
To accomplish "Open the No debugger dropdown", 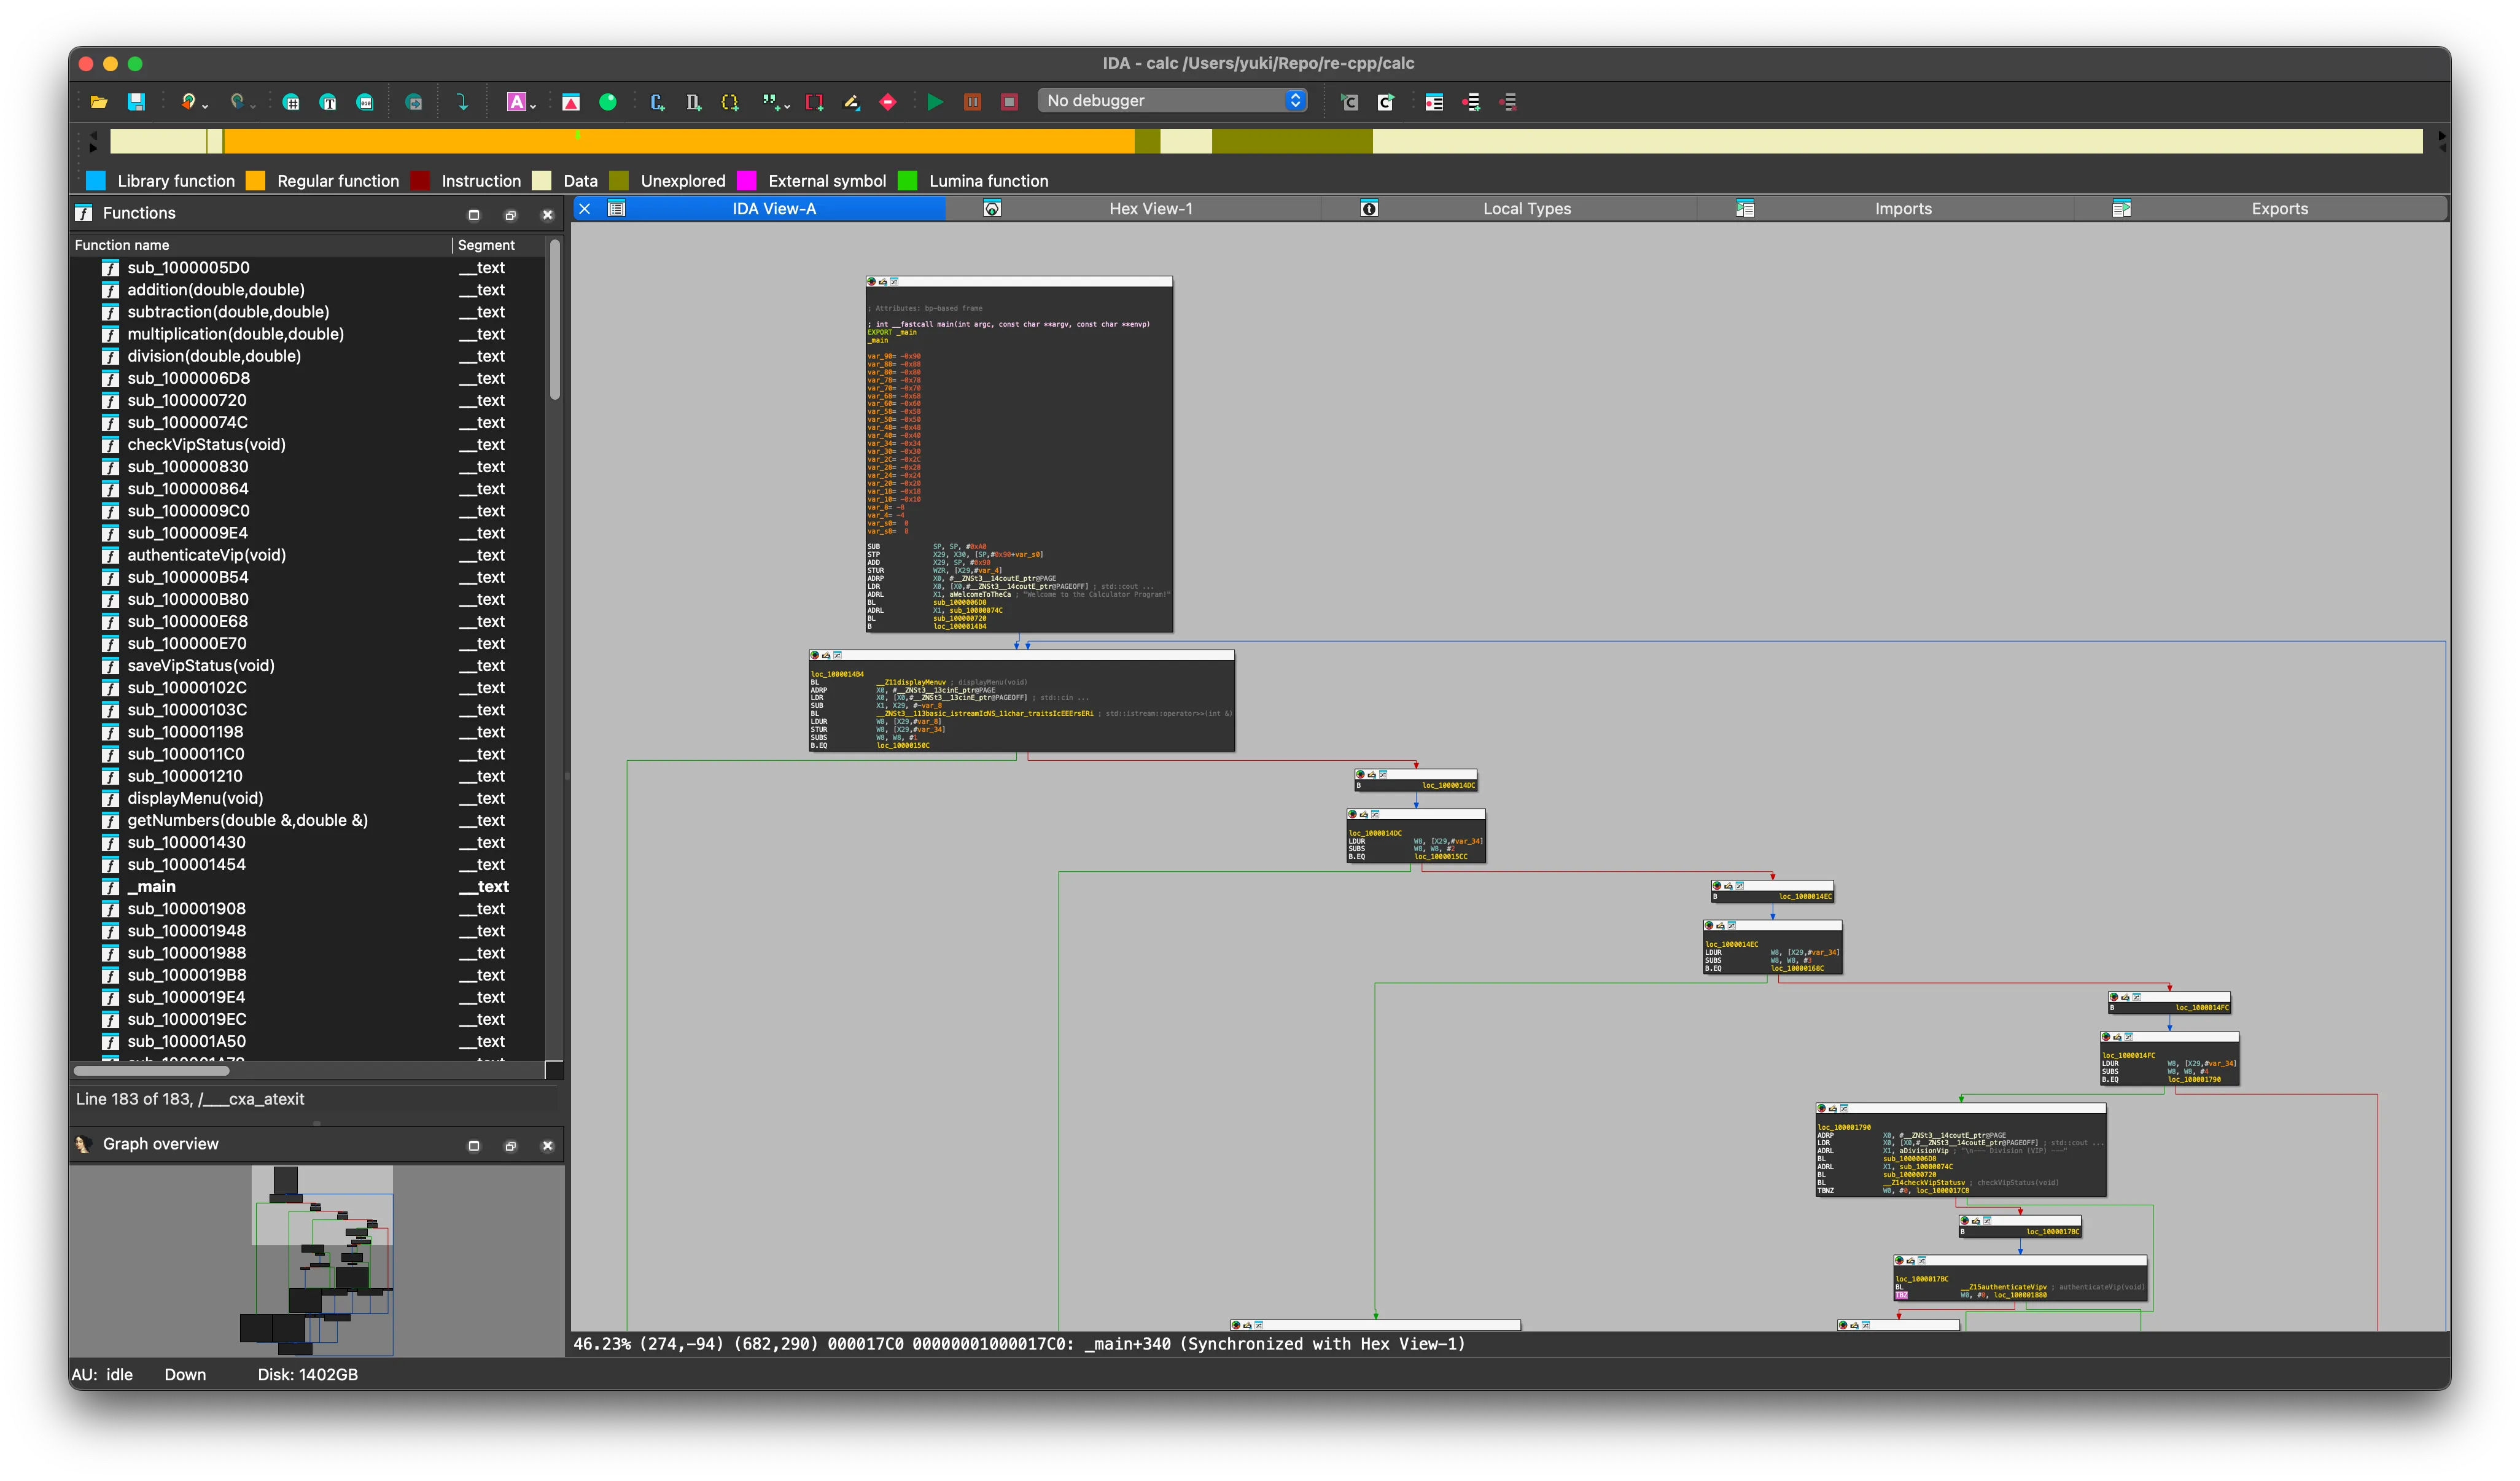I will click(1172, 101).
